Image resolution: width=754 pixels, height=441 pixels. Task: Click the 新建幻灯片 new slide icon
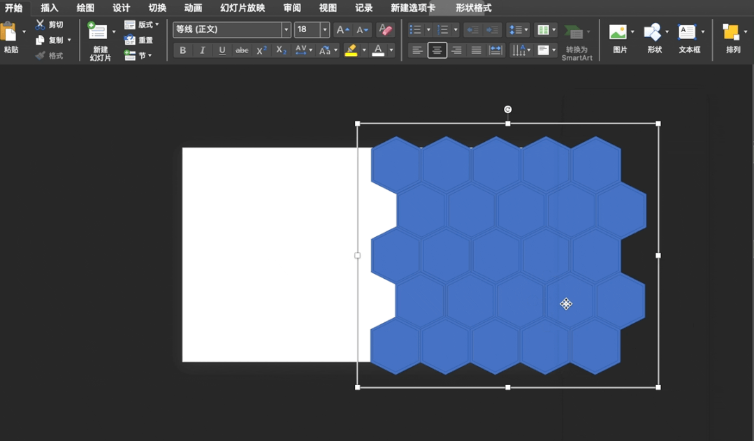97,31
